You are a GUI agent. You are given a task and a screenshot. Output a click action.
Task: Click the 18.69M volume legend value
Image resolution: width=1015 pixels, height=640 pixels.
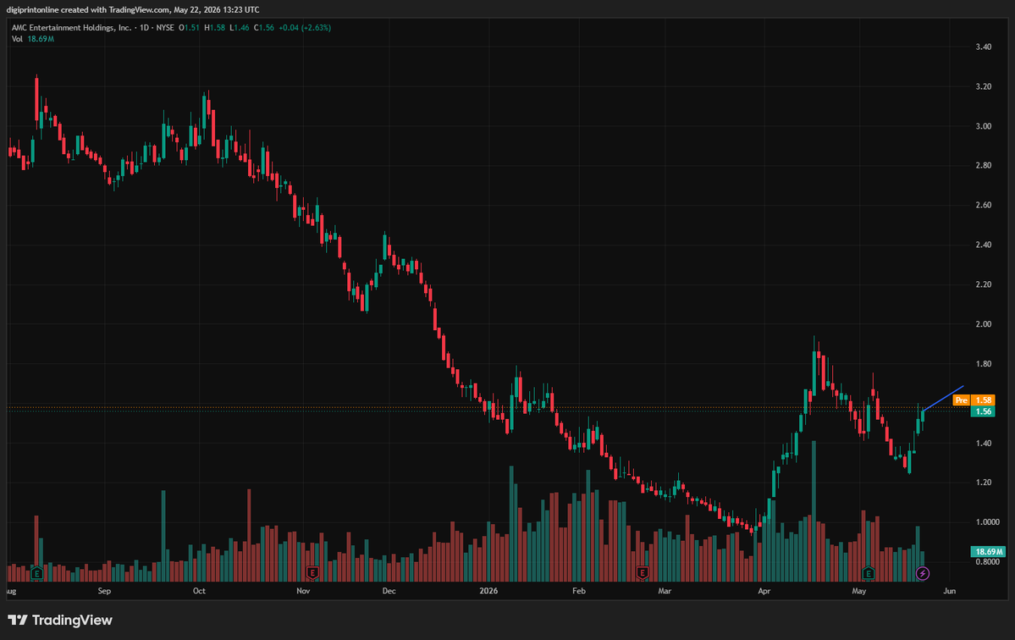point(41,40)
